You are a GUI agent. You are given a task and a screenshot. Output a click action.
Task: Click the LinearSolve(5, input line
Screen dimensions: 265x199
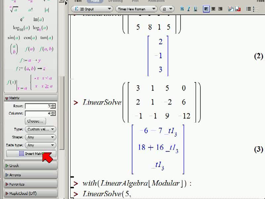107,194
